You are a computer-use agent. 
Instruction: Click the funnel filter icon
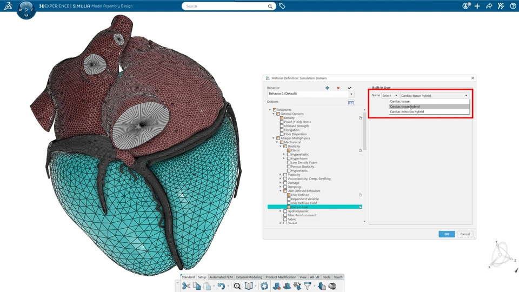[x=308, y=286]
